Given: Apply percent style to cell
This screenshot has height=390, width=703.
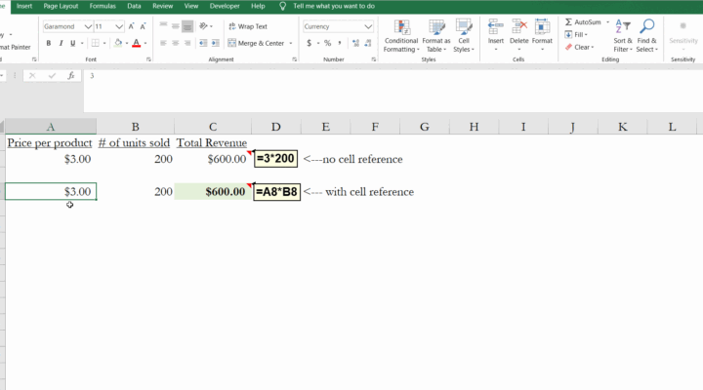Looking at the screenshot, I should click(x=327, y=43).
